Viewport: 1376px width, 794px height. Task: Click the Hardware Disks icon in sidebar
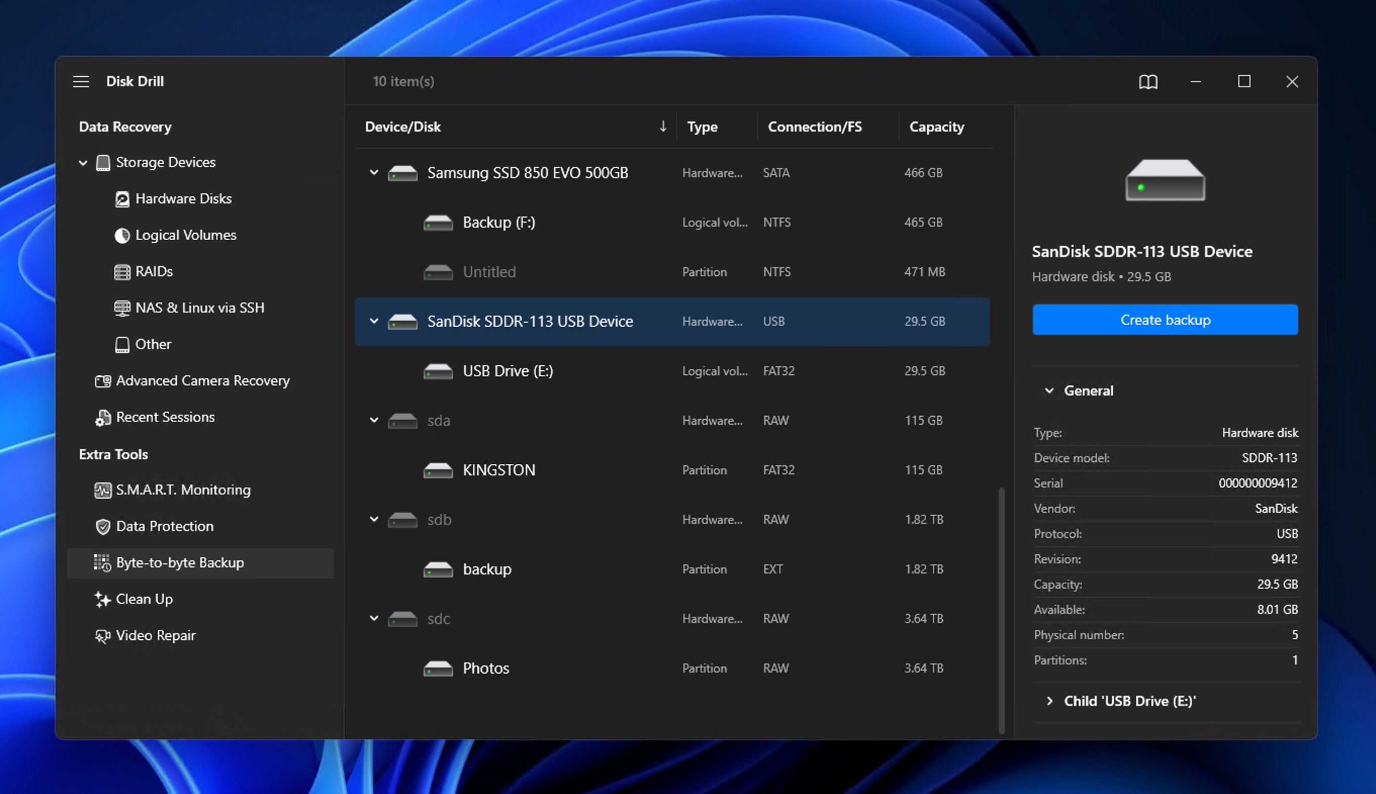coord(122,199)
